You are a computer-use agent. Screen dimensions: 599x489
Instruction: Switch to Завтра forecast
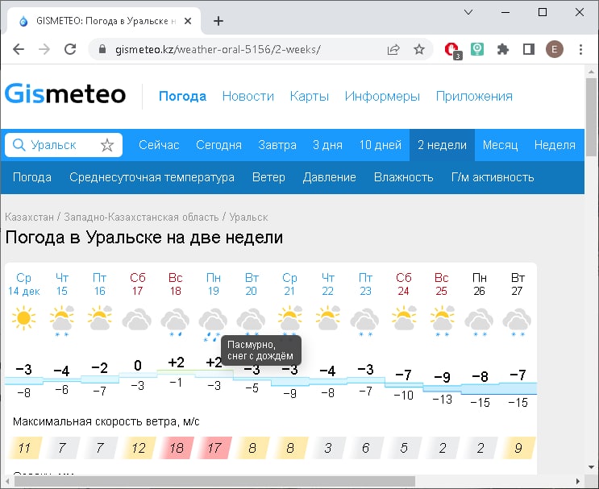[277, 145]
